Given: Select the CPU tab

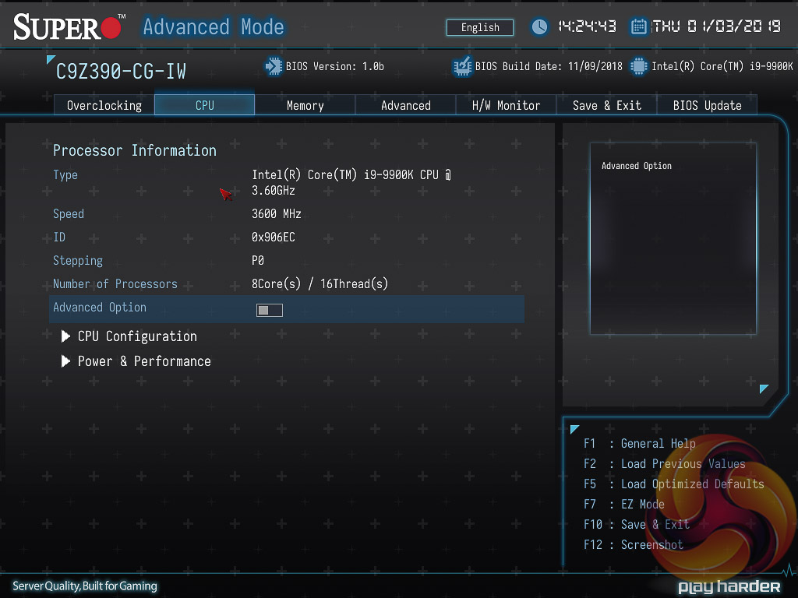Looking at the screenshot, I should (205, 105).
